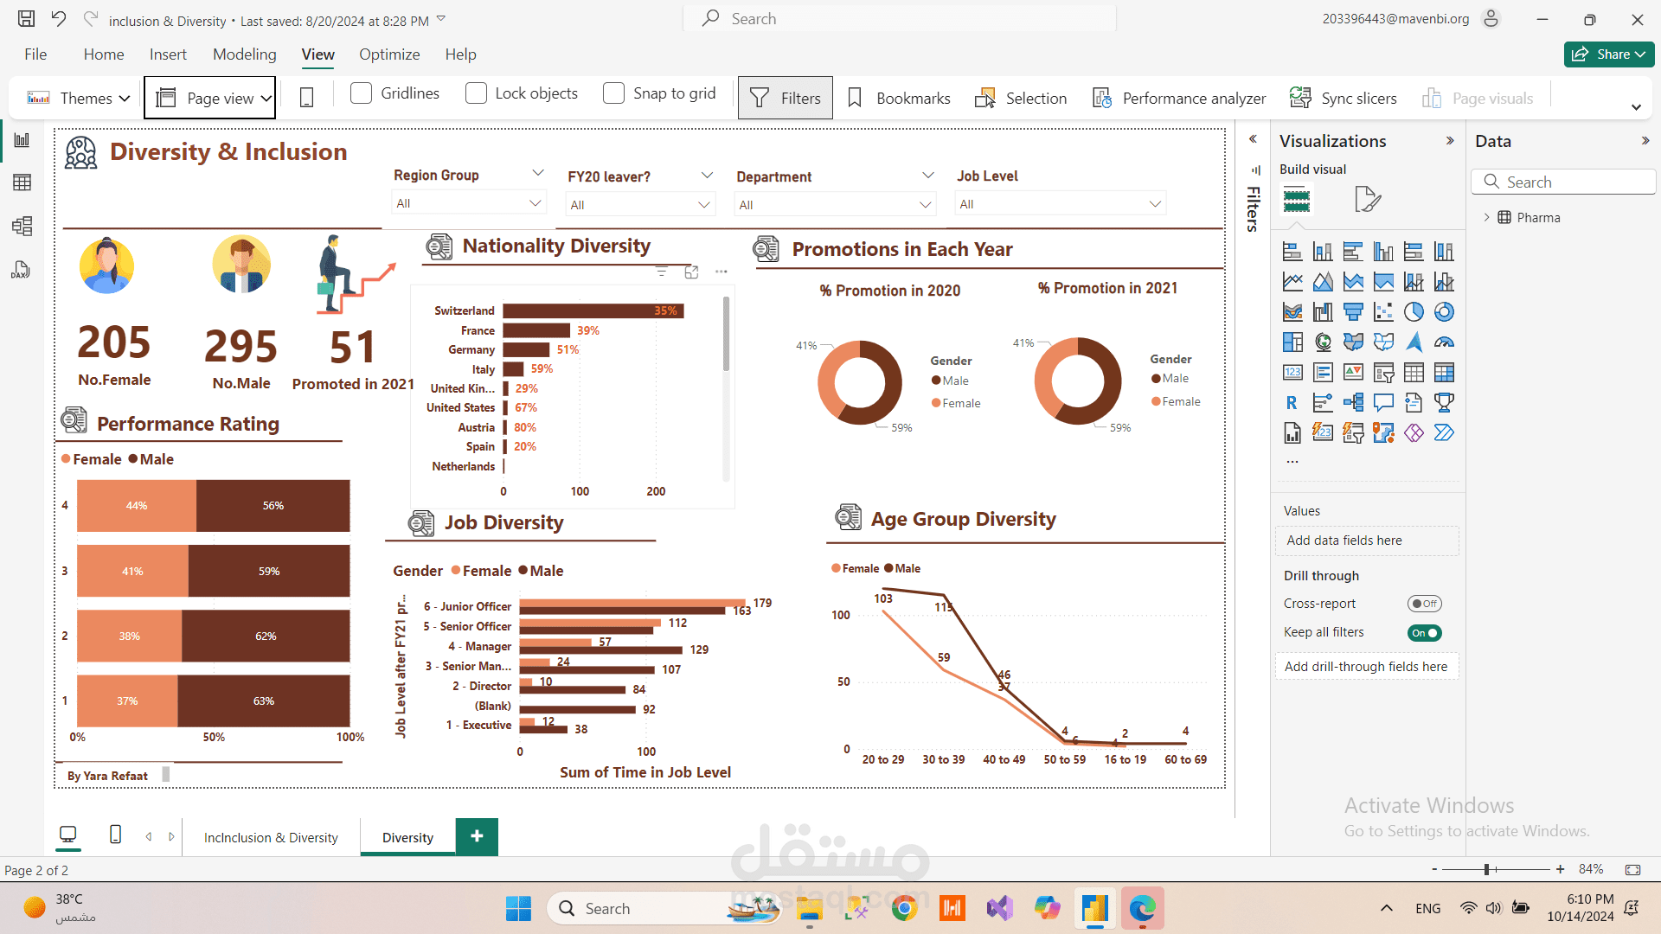Open the Region Group slicer dropdown
1661x934 pixels.
coord(535,203)
